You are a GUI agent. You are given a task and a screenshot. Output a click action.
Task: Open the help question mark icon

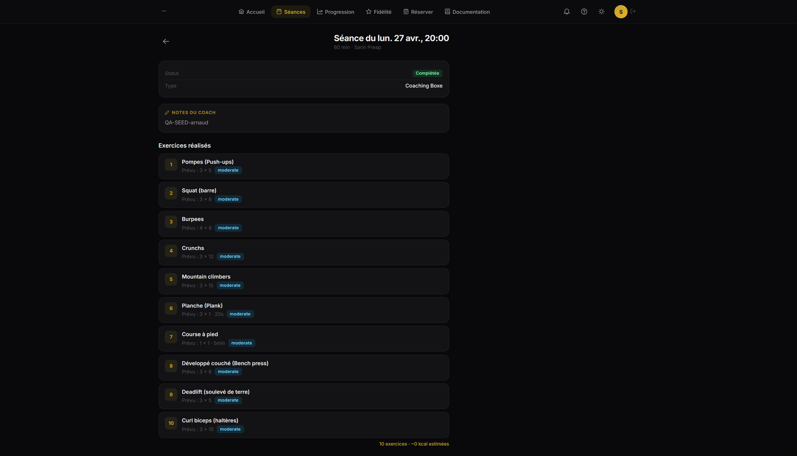[584, 11]
